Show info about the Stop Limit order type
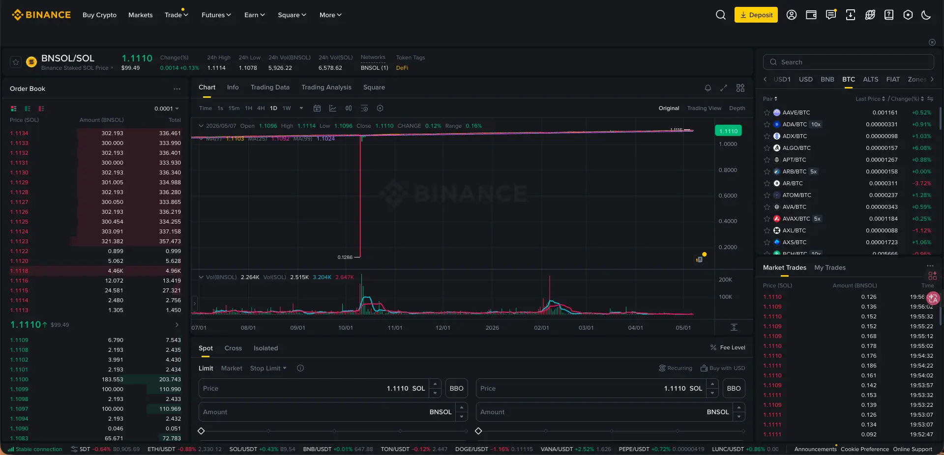This screenshot has height=455, width=944. tap(300, 368)
